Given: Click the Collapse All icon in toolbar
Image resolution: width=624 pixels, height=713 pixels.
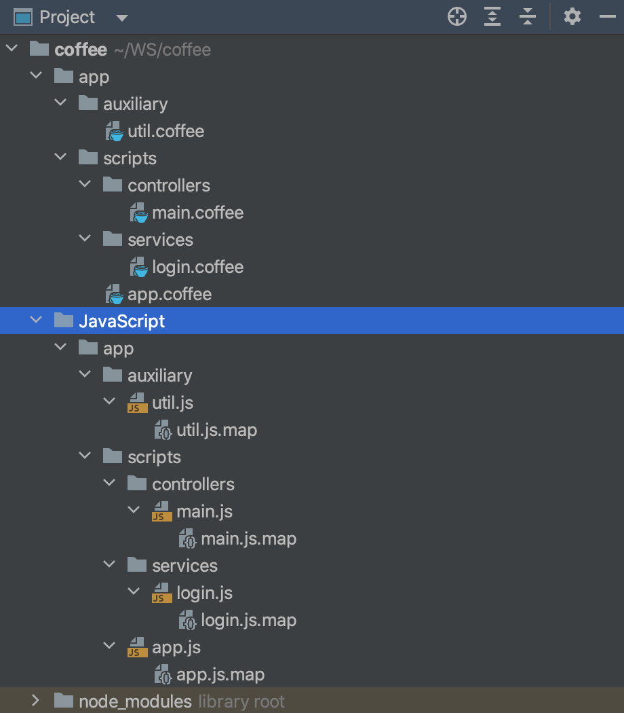Looking at the screenshot, I should (527, 16).
